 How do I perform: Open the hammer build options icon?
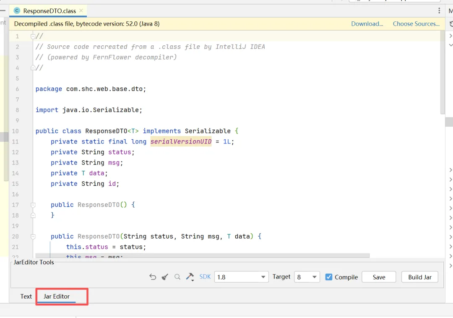coord(190,277)
